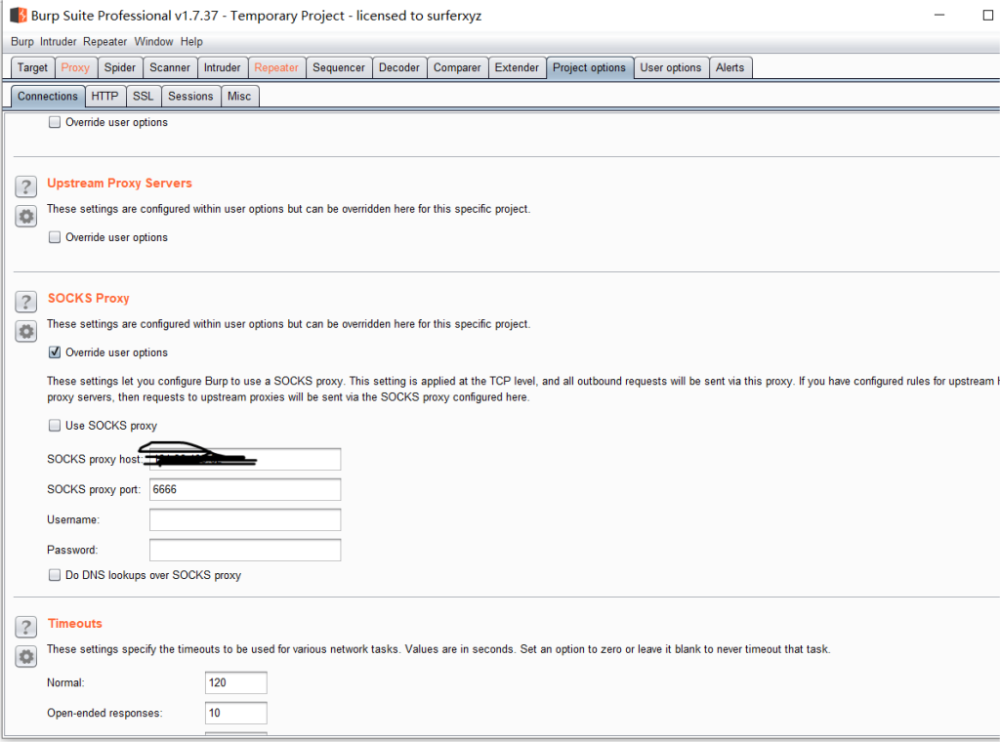Click the Burp Suite logo in title bar

pyautogui.click(x=18, y=16)
